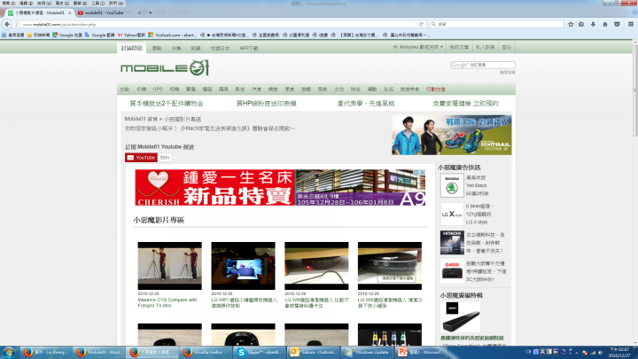The width and height of the screenshot is (638, 359).
Task: Select the 討論群組 site tab
Action: 131,48
